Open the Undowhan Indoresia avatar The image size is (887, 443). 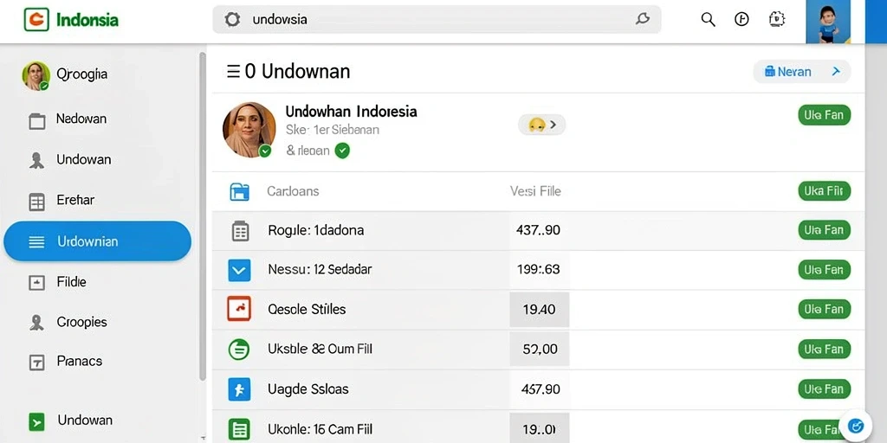click(249, 130)
